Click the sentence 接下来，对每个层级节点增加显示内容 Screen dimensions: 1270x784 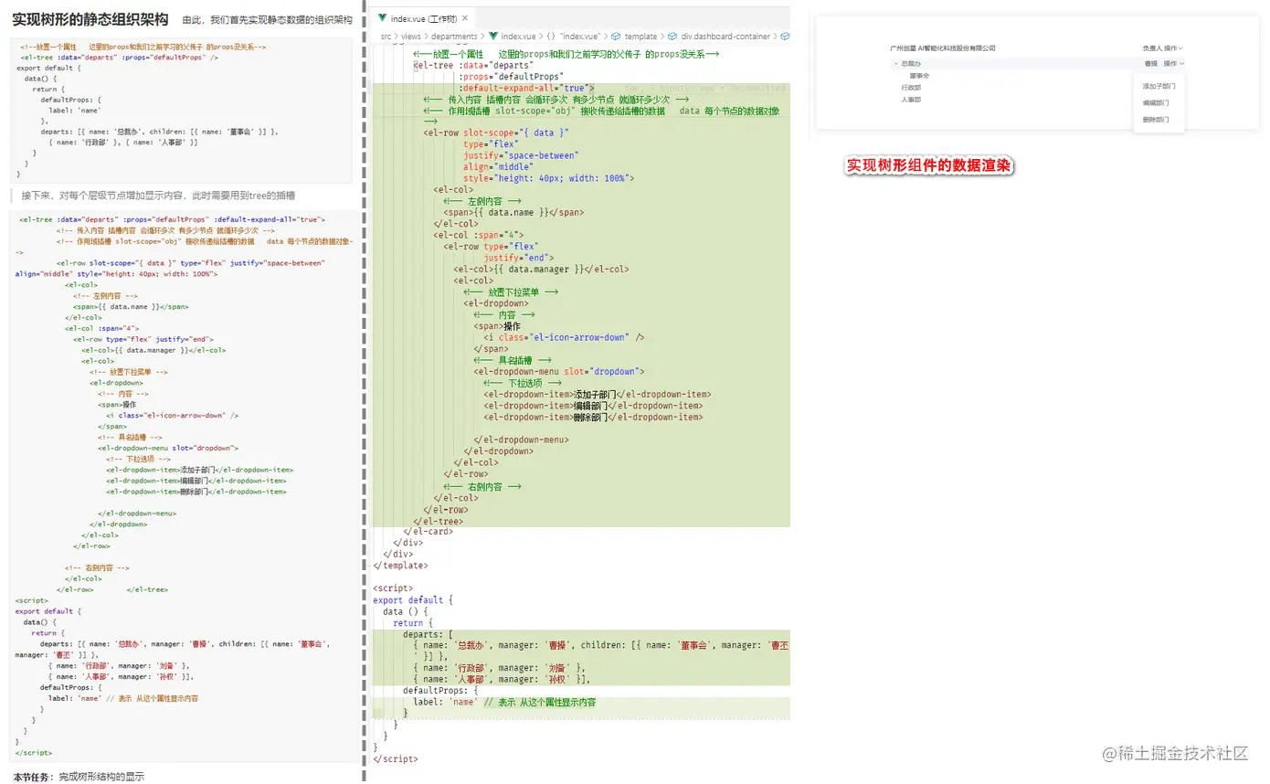(x=158, y=195)
